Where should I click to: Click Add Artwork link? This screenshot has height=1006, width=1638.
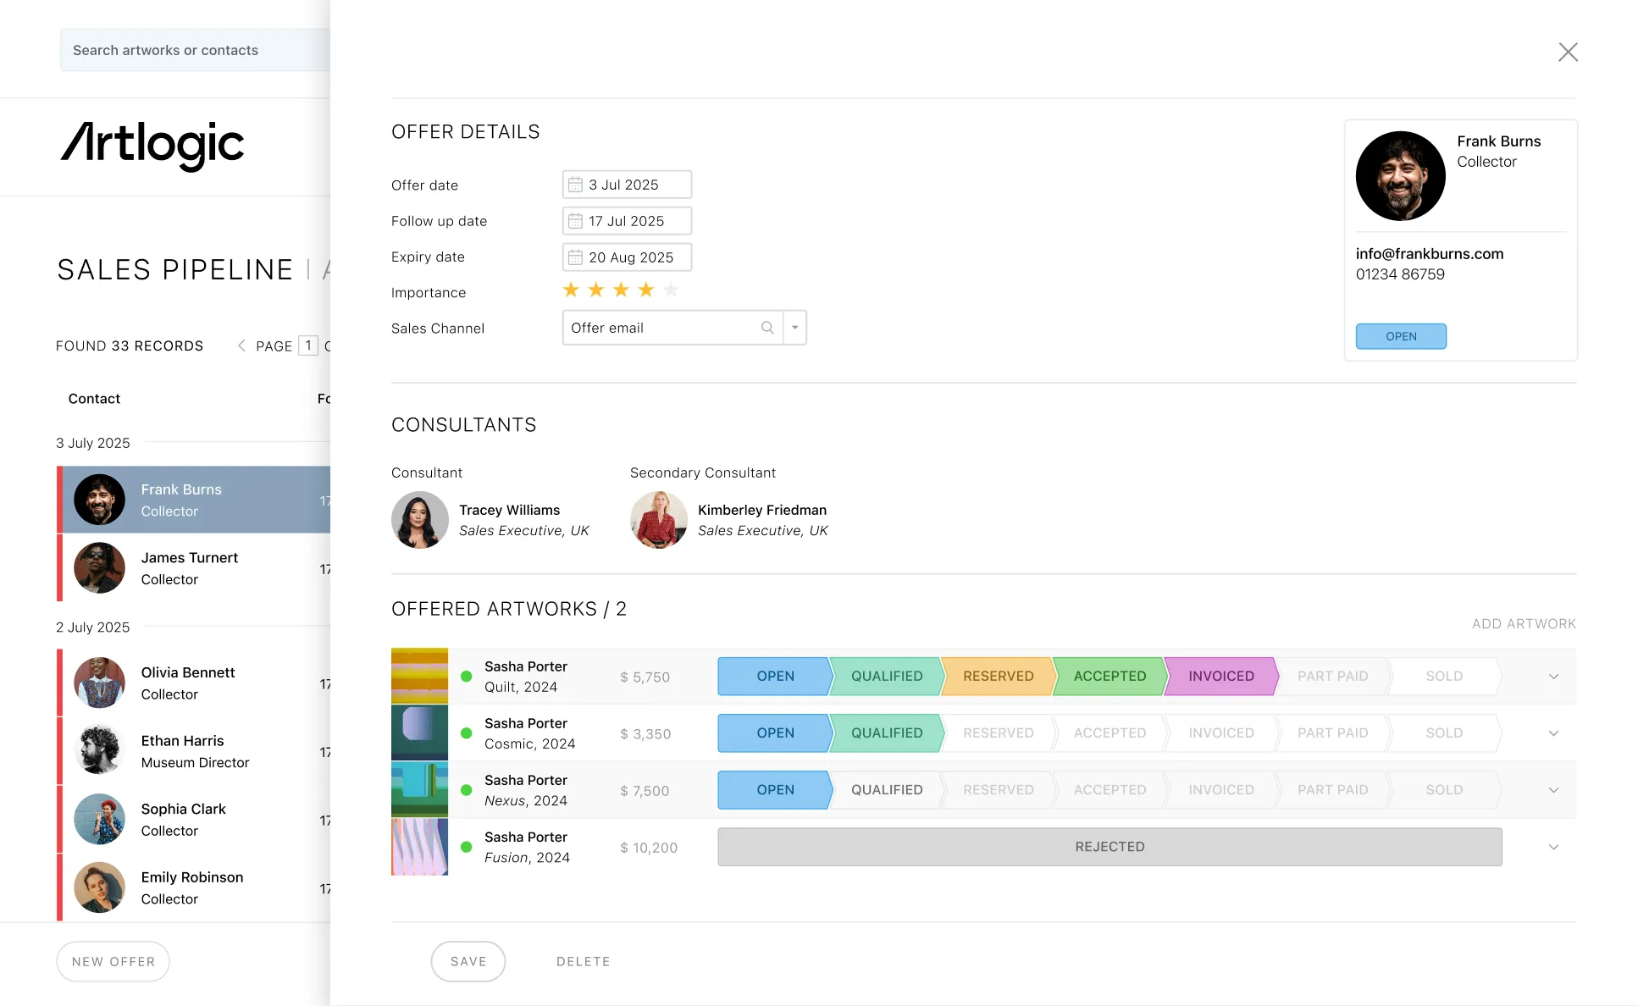1524,624
